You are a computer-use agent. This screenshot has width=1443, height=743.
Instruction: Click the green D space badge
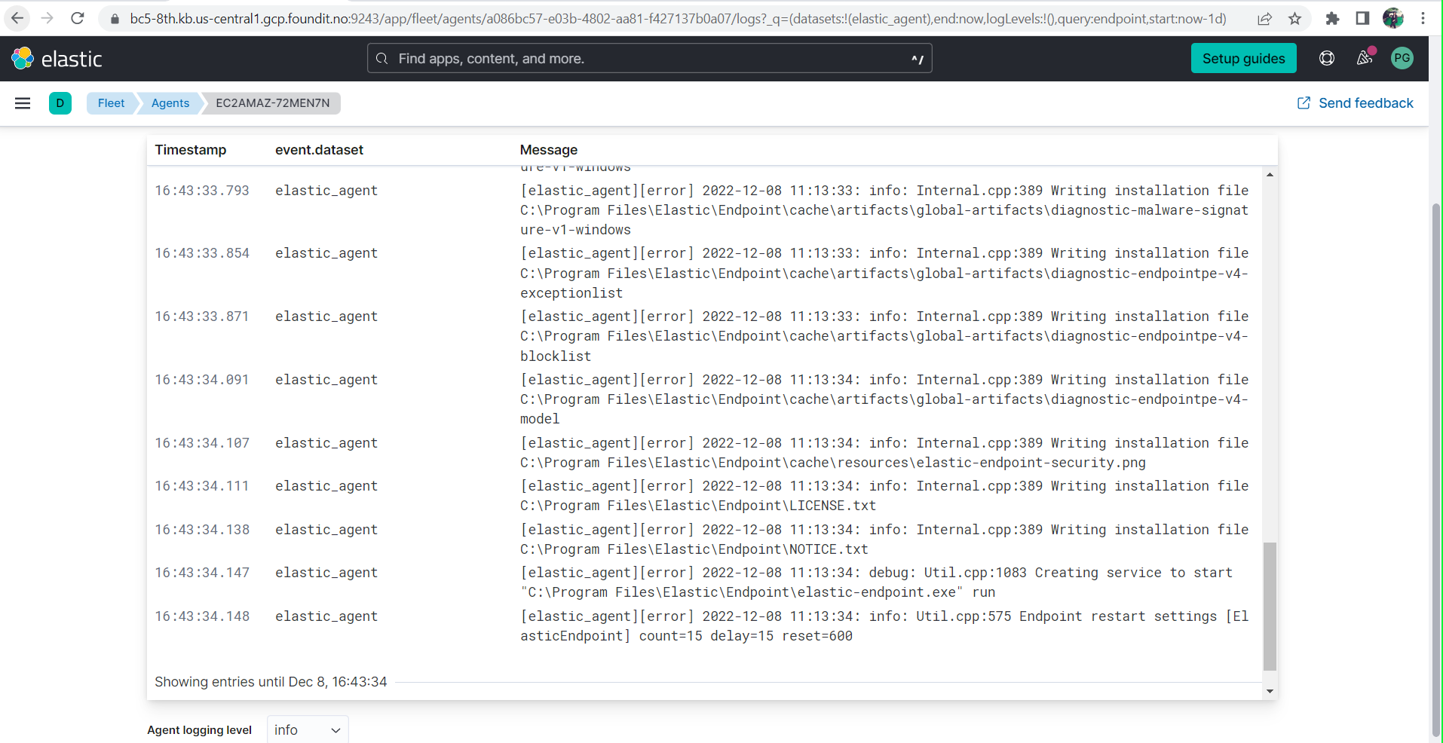pyautogui.click(x=60, y=103)
